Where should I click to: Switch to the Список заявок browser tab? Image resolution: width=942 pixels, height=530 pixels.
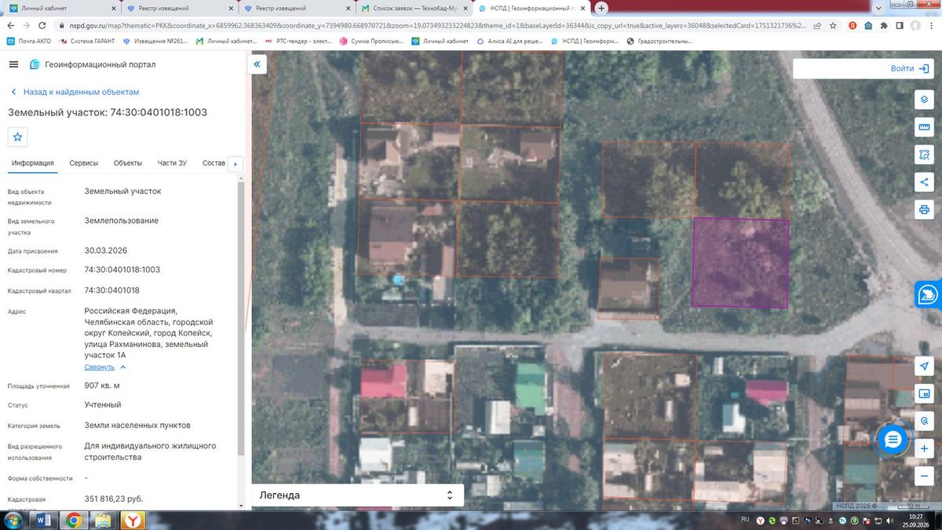[x=414, y=8]
